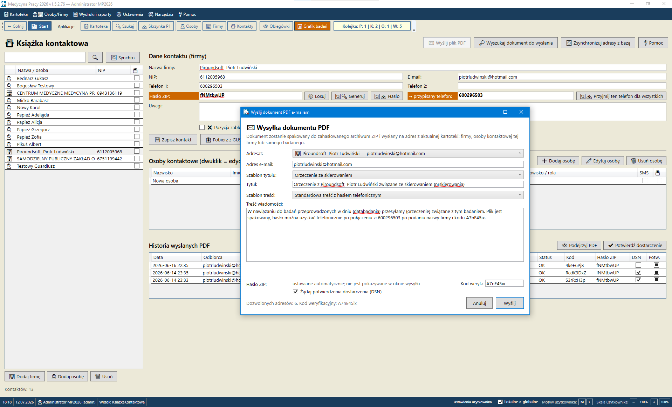Increase user scale with plus button
Image resolution: width=672 pixels, height=407 pixels.
[654, 402]
